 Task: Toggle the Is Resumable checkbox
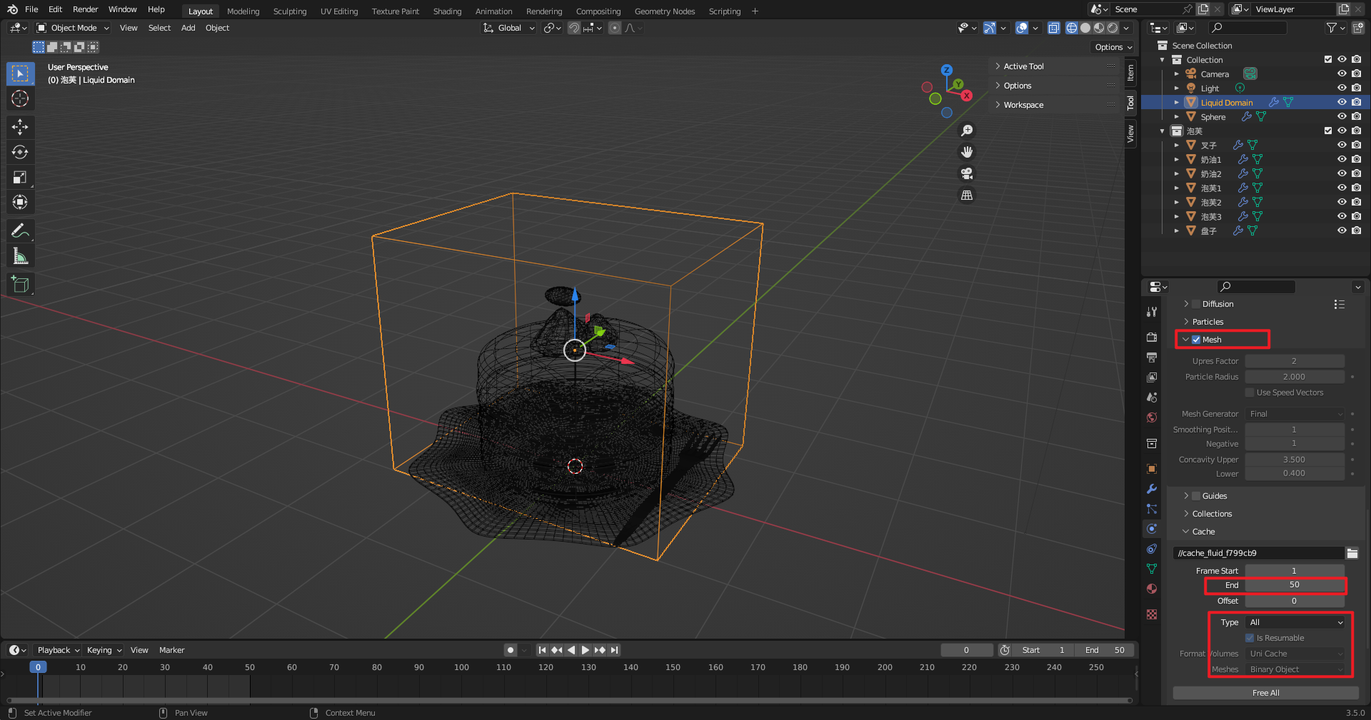pyautogui.click(x=1250, y=638)
